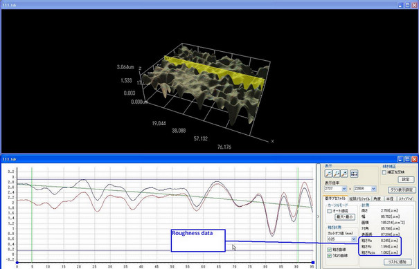Enable the 補正を反映 tilt correction checkbox

[384, 172]
